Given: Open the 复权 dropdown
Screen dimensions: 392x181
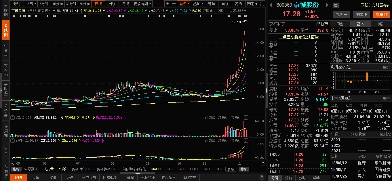Looking at the screenshot, I should [184, 4].
